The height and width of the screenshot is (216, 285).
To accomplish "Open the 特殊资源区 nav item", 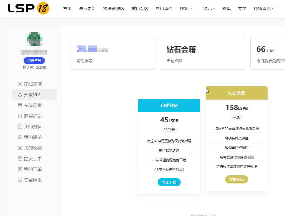I will pyautogui.click(x=114, y=8).
